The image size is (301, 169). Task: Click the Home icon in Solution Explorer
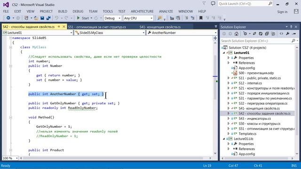click(236, 34)
